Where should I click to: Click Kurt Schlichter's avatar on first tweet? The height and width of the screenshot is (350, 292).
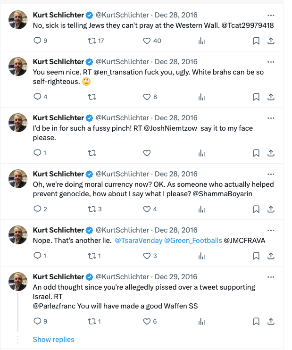coord(18,19)
